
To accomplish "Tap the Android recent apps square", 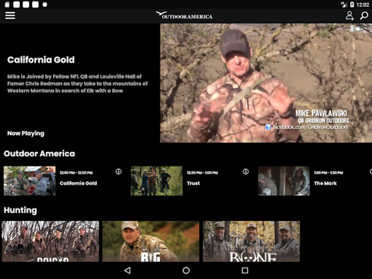I will [x=245, y=270].
